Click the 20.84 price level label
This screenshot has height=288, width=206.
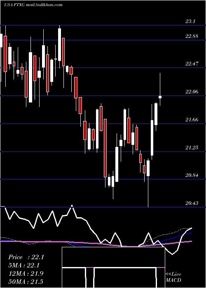pos(192,175)
